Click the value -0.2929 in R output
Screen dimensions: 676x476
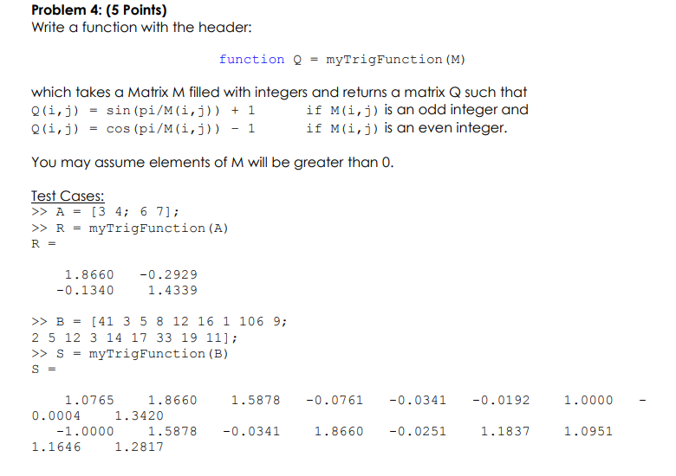point(168,274)
